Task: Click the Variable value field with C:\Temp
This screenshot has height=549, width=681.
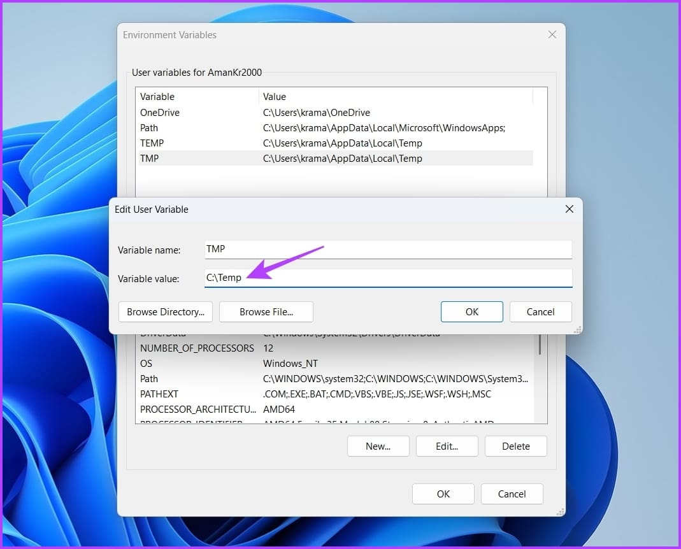Action: click(388, 278)
